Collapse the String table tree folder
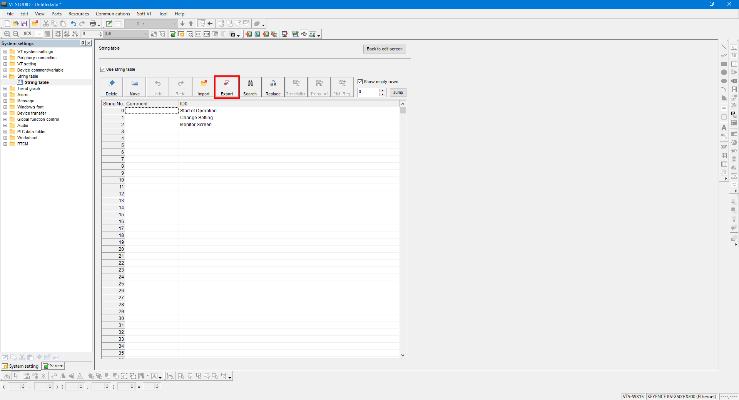This screenshot has height=400, width=739. [5, 76]
